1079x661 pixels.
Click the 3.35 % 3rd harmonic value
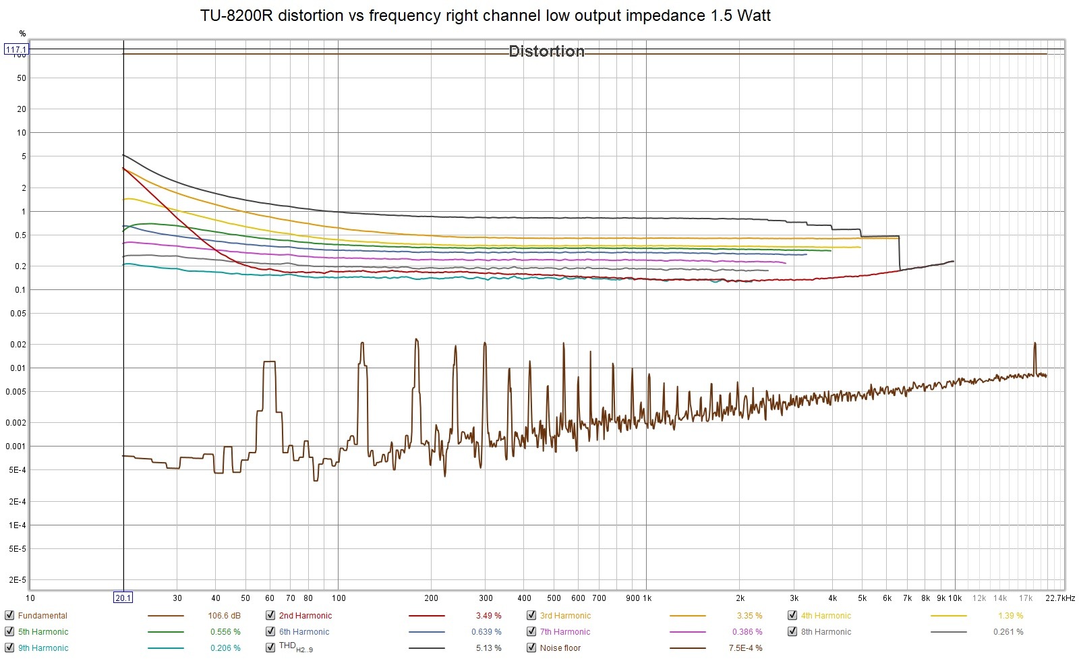(x=749, y=616)
